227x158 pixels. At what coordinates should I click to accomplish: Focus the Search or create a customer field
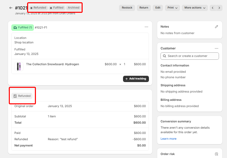pyautogui.click(x=190, y=56)
